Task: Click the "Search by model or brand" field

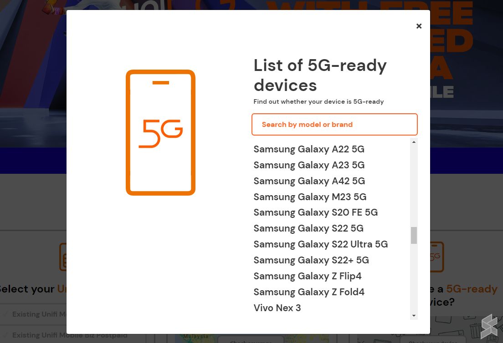Action: [334, 124]
